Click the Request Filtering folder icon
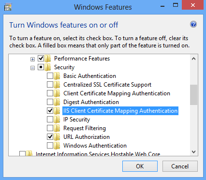This screenshot has width=206, height=180. 57,128
